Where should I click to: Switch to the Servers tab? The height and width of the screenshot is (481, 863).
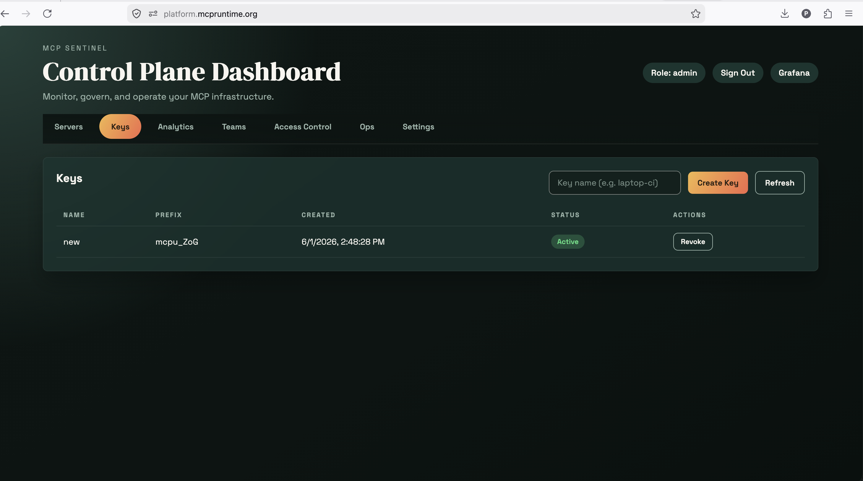(x=69, y=127)
